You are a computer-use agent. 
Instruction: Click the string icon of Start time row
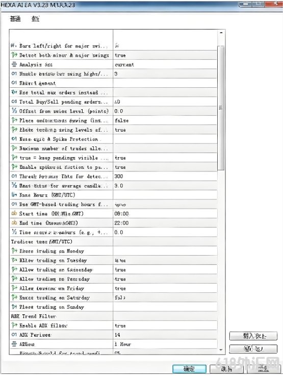click(x=14, y=213)
